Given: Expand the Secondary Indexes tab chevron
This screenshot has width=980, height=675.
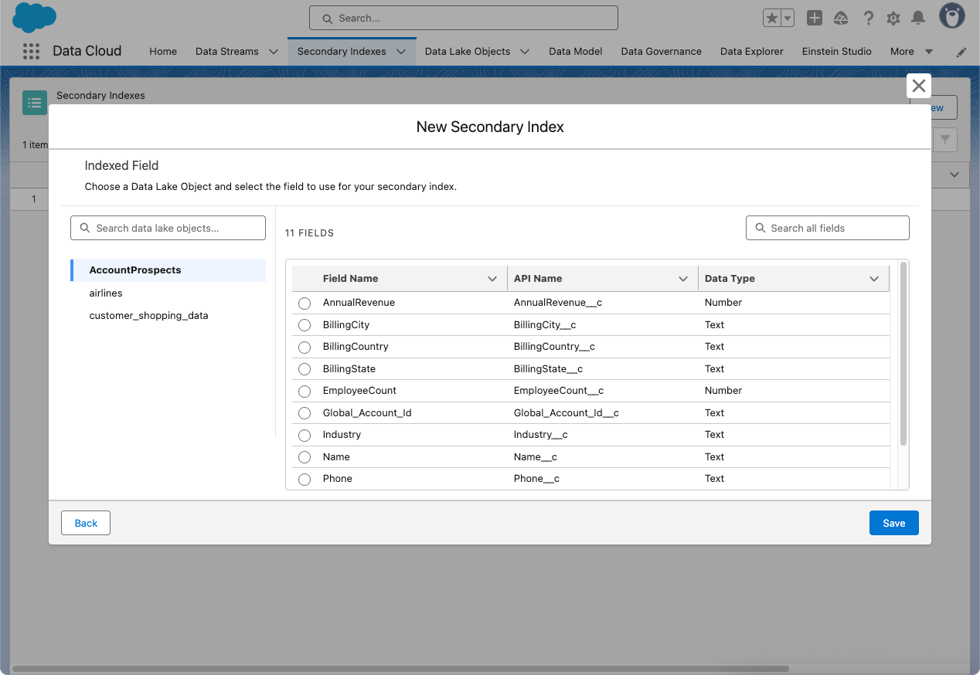Looking at the screenshot, I should pyautogui.click(x=401, y=52).
